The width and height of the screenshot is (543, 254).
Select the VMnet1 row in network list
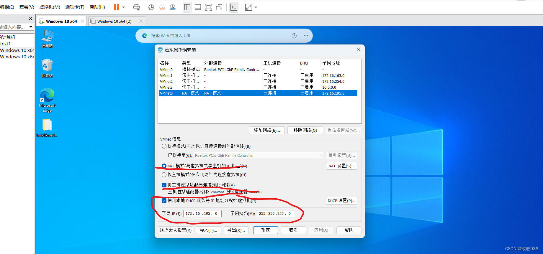(258, 75)
